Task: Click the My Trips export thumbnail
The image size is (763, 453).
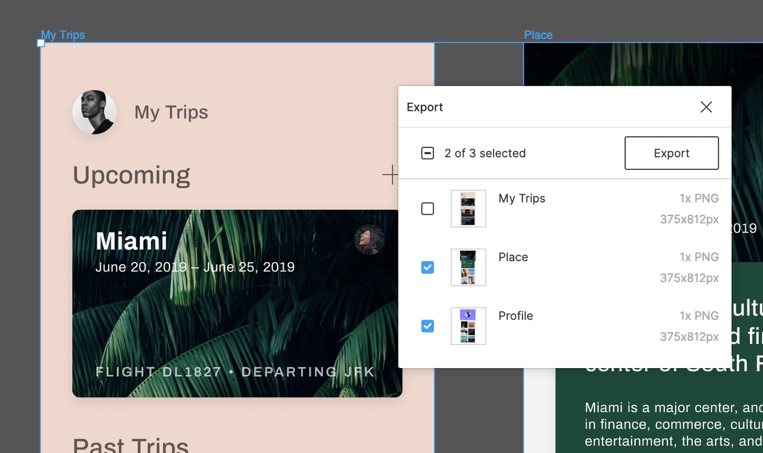Action: point(468,209)
